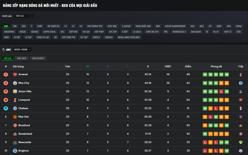Click the Premier League logo beside ANH
248x155 pixels.
[x=3, y=50]
